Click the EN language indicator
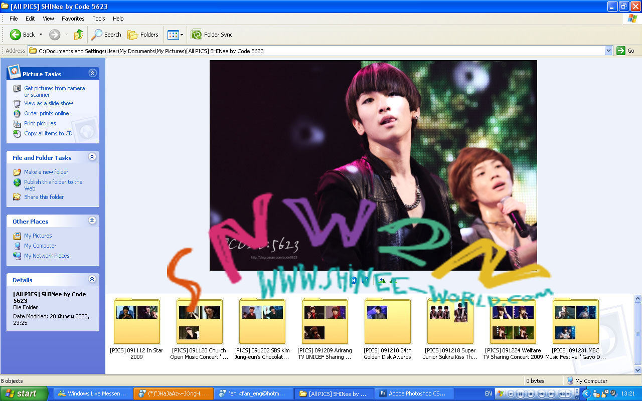Screen dimensions: 642x401 pyautogui.click(x=489, y=393)
